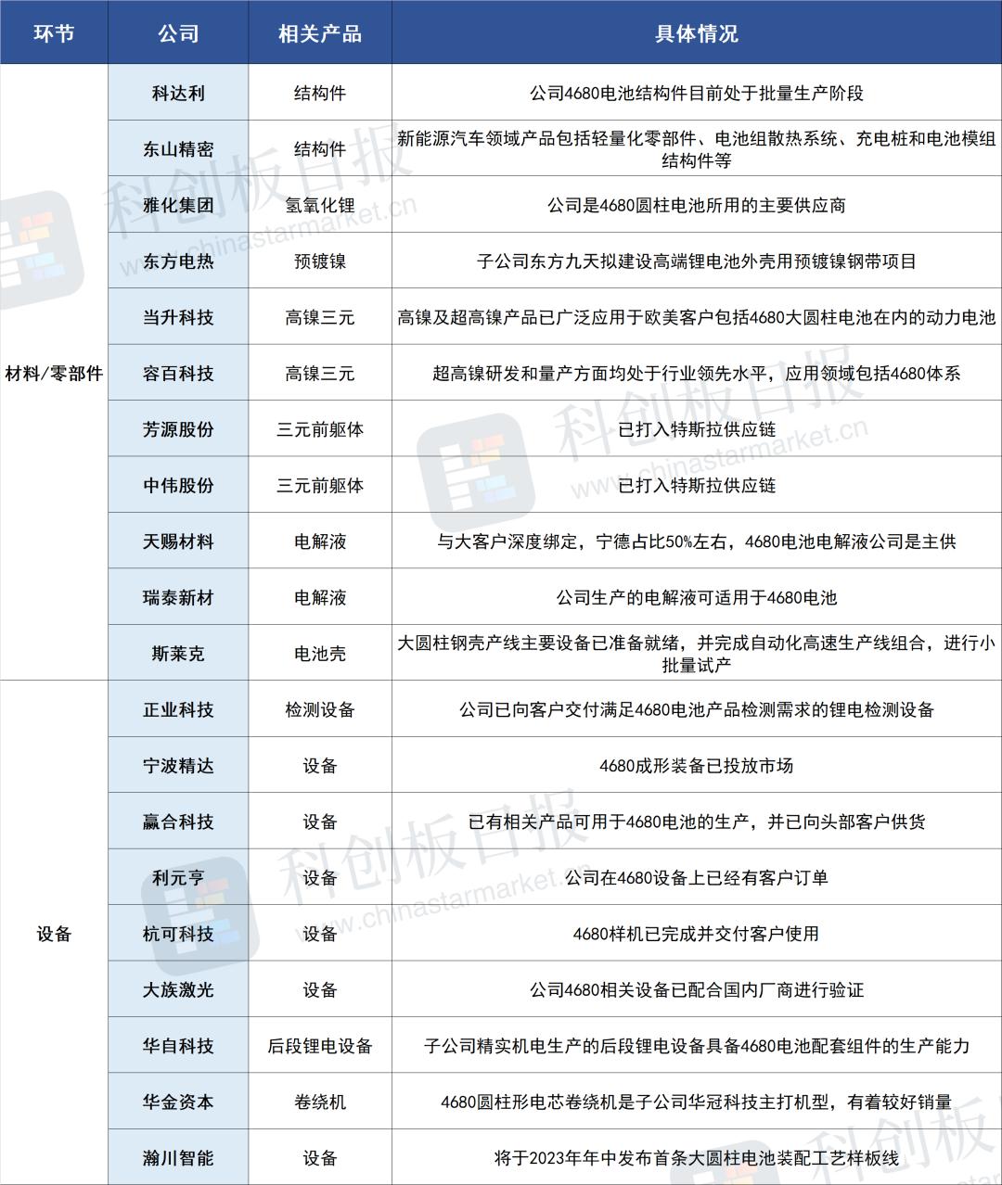The width and height of the screenshot is (1002, 1185).
Task: Click 公司生产的电解液可适用于4680电池 description
Action: (x=697, y=598)
